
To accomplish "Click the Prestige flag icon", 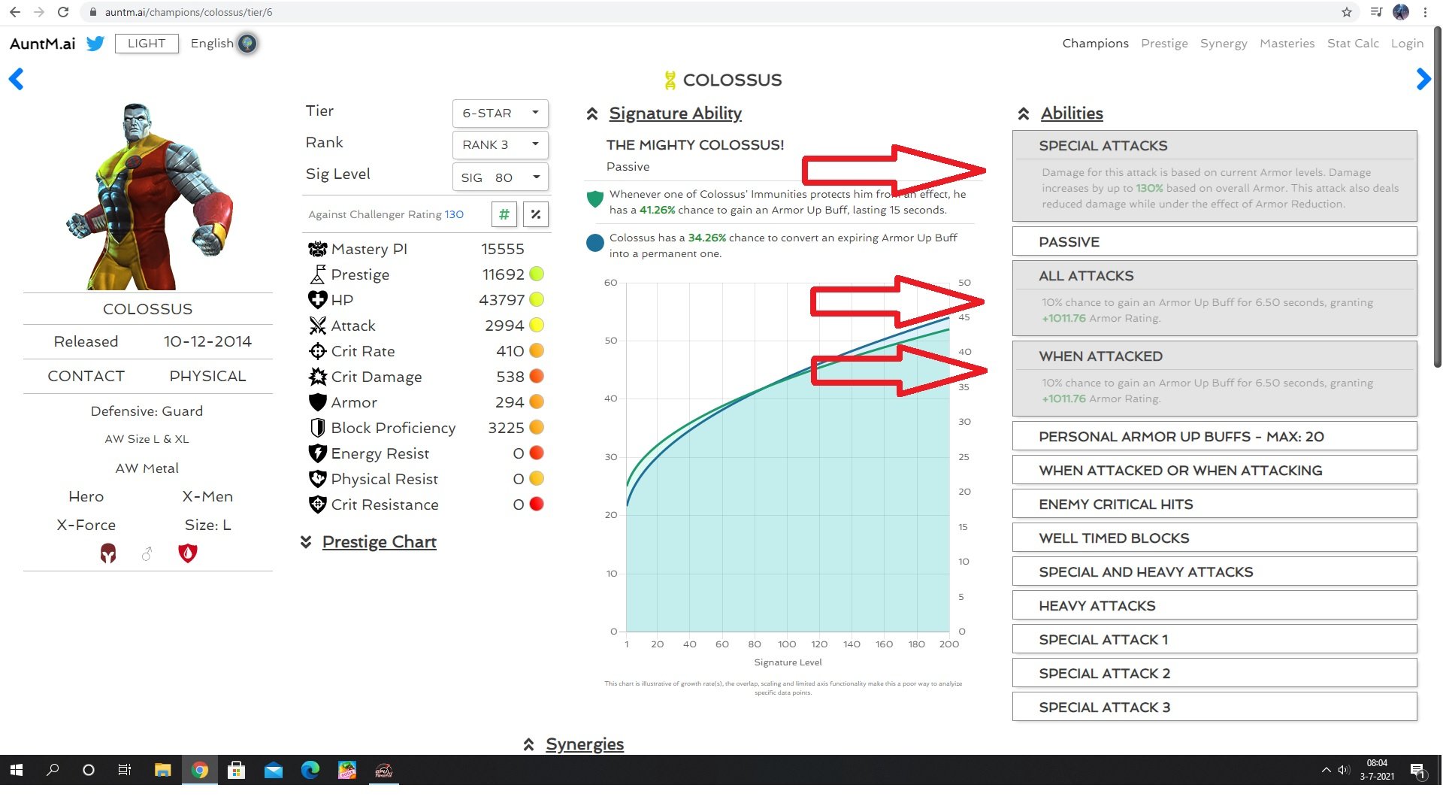I will (x=318, y=274).
